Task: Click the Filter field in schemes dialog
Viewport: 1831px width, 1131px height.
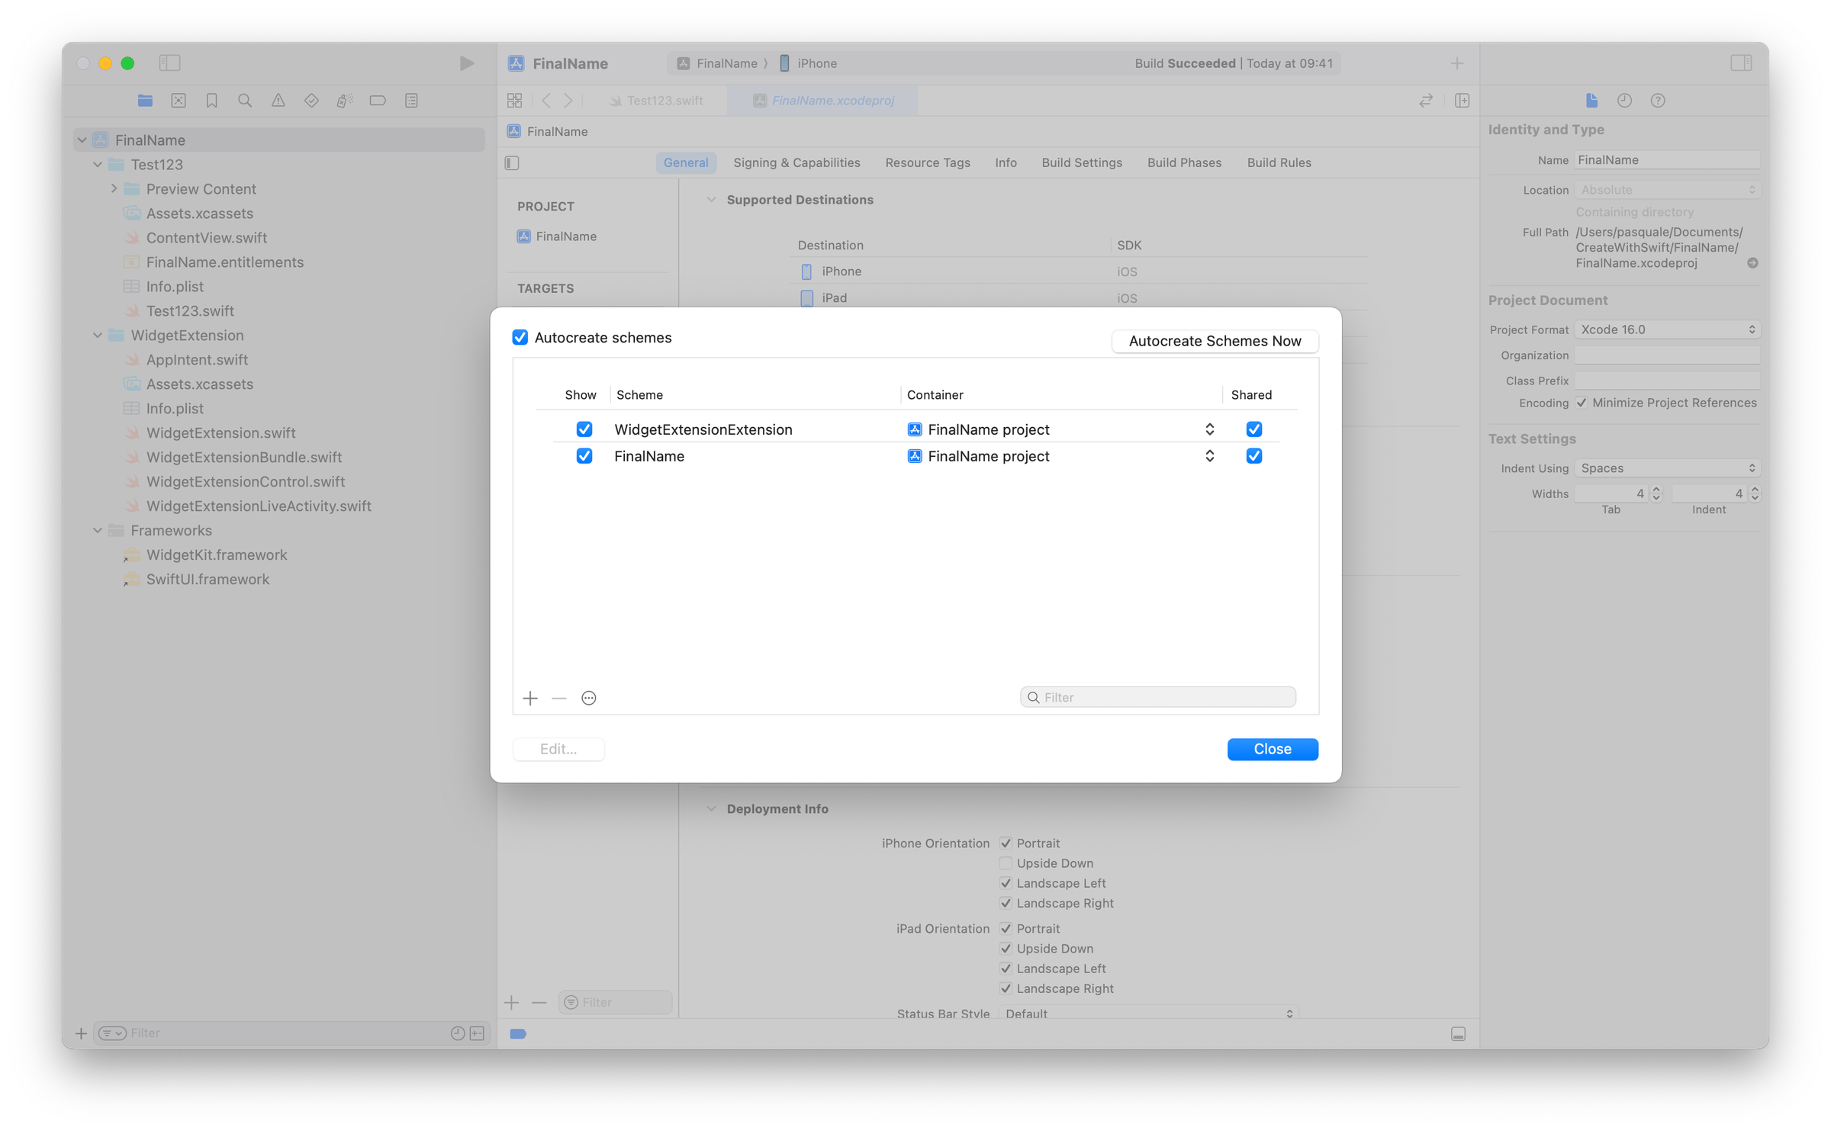Action: click(1157, 696)
